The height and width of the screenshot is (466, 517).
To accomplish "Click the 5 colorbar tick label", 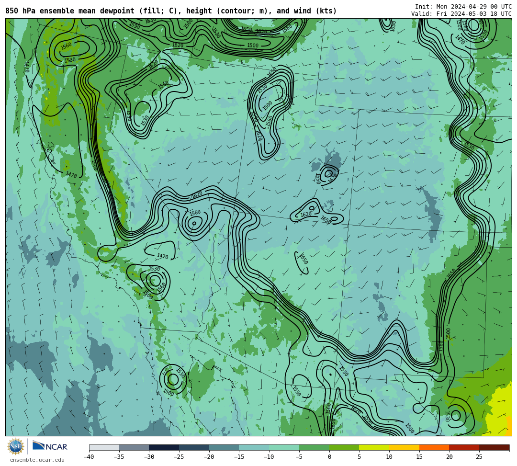I will point(360,457).
